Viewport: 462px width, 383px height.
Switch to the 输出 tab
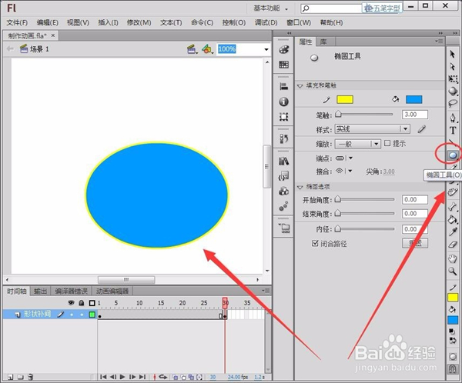[40, 291]
